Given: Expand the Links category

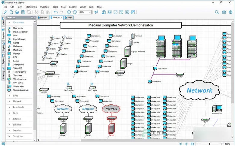Looking at the screenshot, I should [x=9, y=96].
